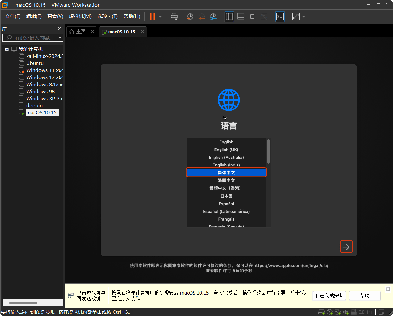Screen dimensions: 393x316
Task: Toggle the tab thumbnail bar display
Action: click(241, 16)
